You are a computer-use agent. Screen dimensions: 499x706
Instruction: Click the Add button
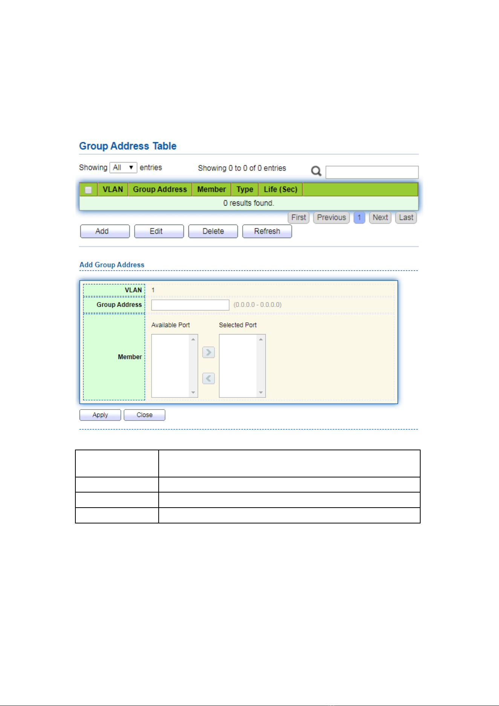pyautogui.click(x=105, y=231)
